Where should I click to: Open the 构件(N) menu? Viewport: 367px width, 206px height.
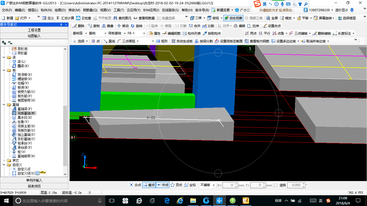click(46, 10)
